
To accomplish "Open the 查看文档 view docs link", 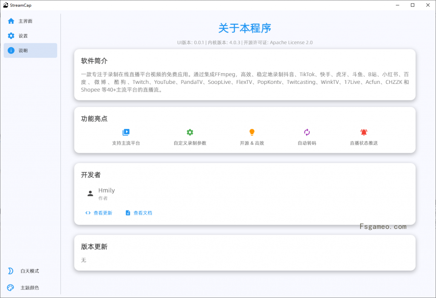I will 139,213.
